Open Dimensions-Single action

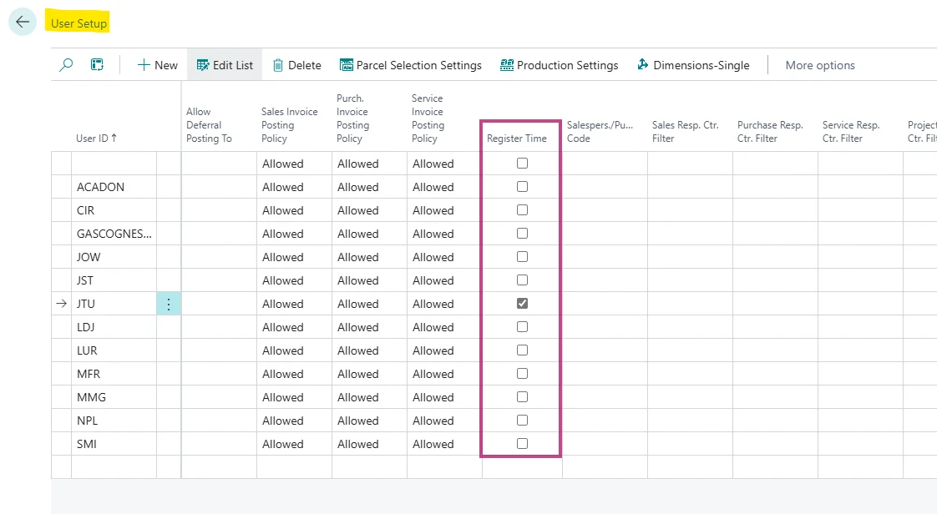tap(692, 65)
